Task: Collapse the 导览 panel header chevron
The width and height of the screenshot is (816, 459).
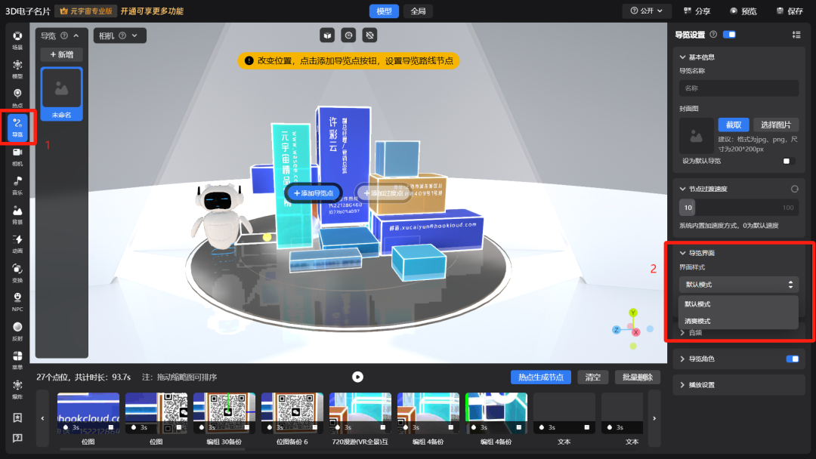Action: point(76,35)
